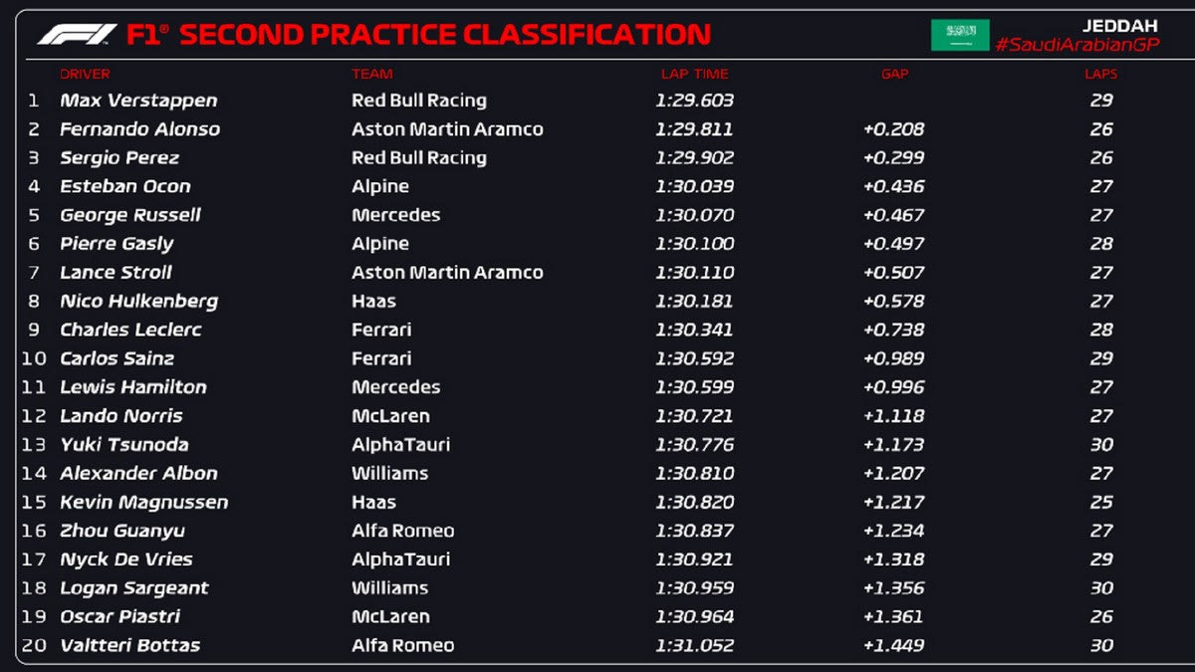
Task: Click the TEAM column header
Action: point(371,74)
